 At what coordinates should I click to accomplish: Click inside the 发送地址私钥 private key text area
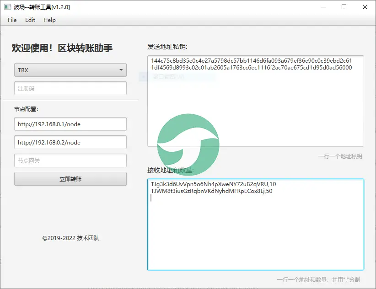(x=255, y=110)
